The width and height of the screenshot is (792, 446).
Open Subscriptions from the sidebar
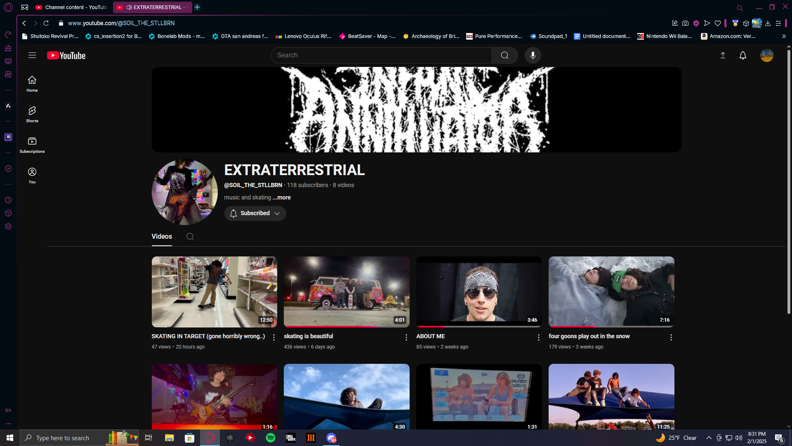point(32,145)
